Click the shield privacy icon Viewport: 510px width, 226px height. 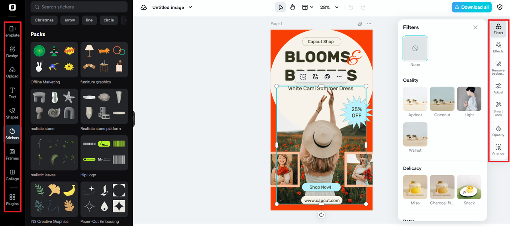pyautogui.click(x=500, y=7)
